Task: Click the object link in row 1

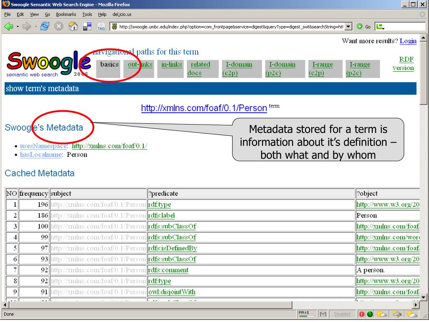Action: click(x=388, y=205)
